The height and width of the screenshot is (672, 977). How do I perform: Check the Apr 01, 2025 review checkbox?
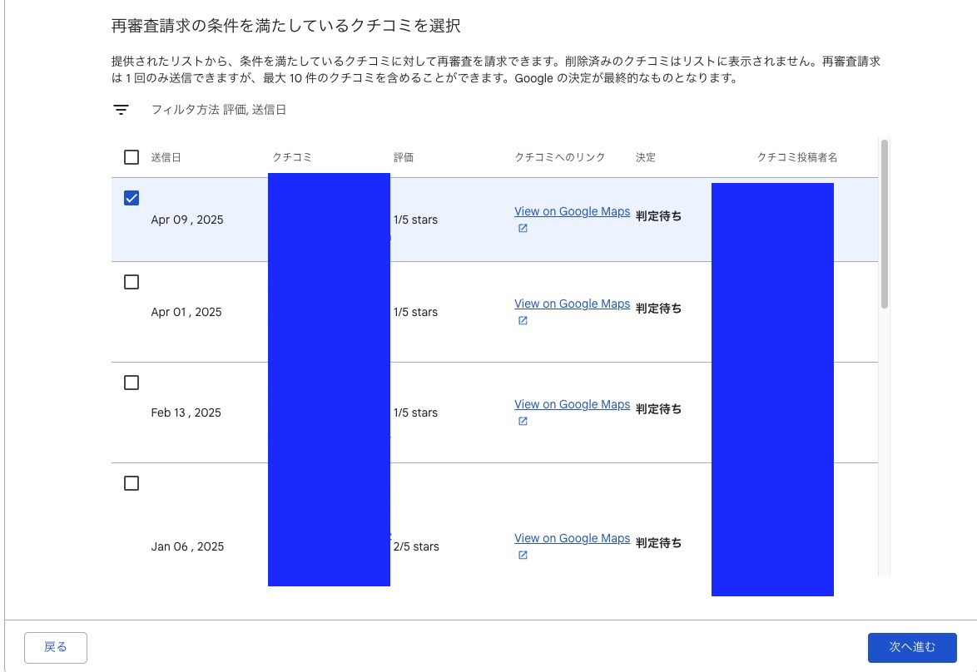pyautogui.click(x=131, y=282)
